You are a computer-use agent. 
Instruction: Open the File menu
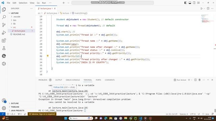coord(8,3)
